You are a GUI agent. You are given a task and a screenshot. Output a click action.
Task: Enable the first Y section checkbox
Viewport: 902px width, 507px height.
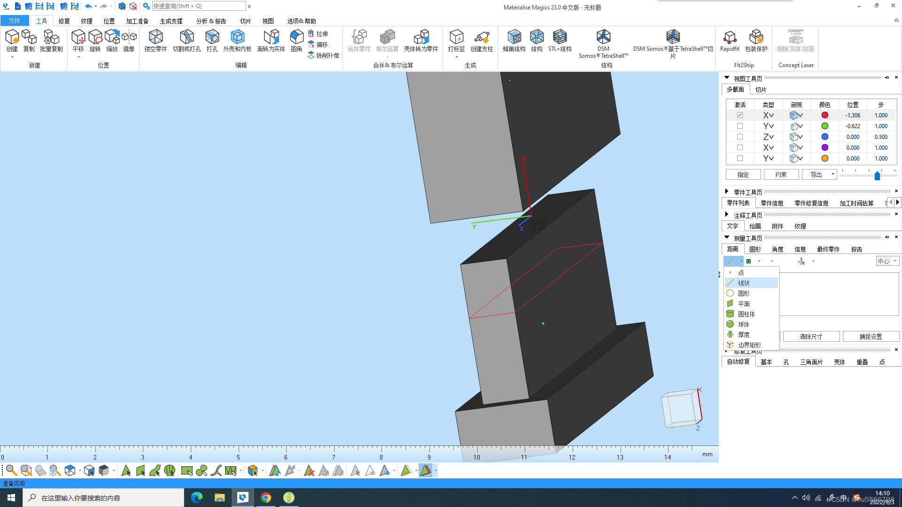pos(740,126)
